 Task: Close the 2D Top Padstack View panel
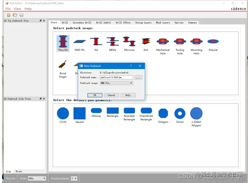click(44, 21)
